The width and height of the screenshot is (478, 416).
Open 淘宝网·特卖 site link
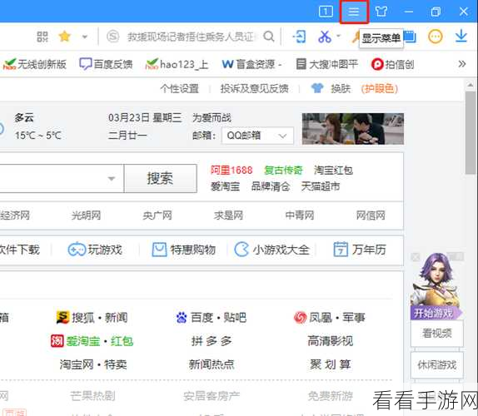coord(93,364)
